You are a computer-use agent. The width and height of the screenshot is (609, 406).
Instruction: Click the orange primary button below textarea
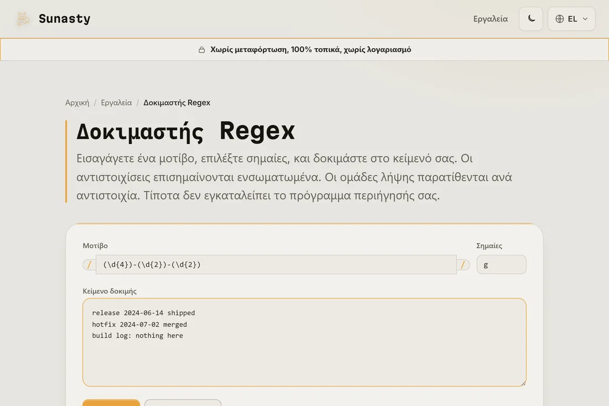tap(111, 403)
